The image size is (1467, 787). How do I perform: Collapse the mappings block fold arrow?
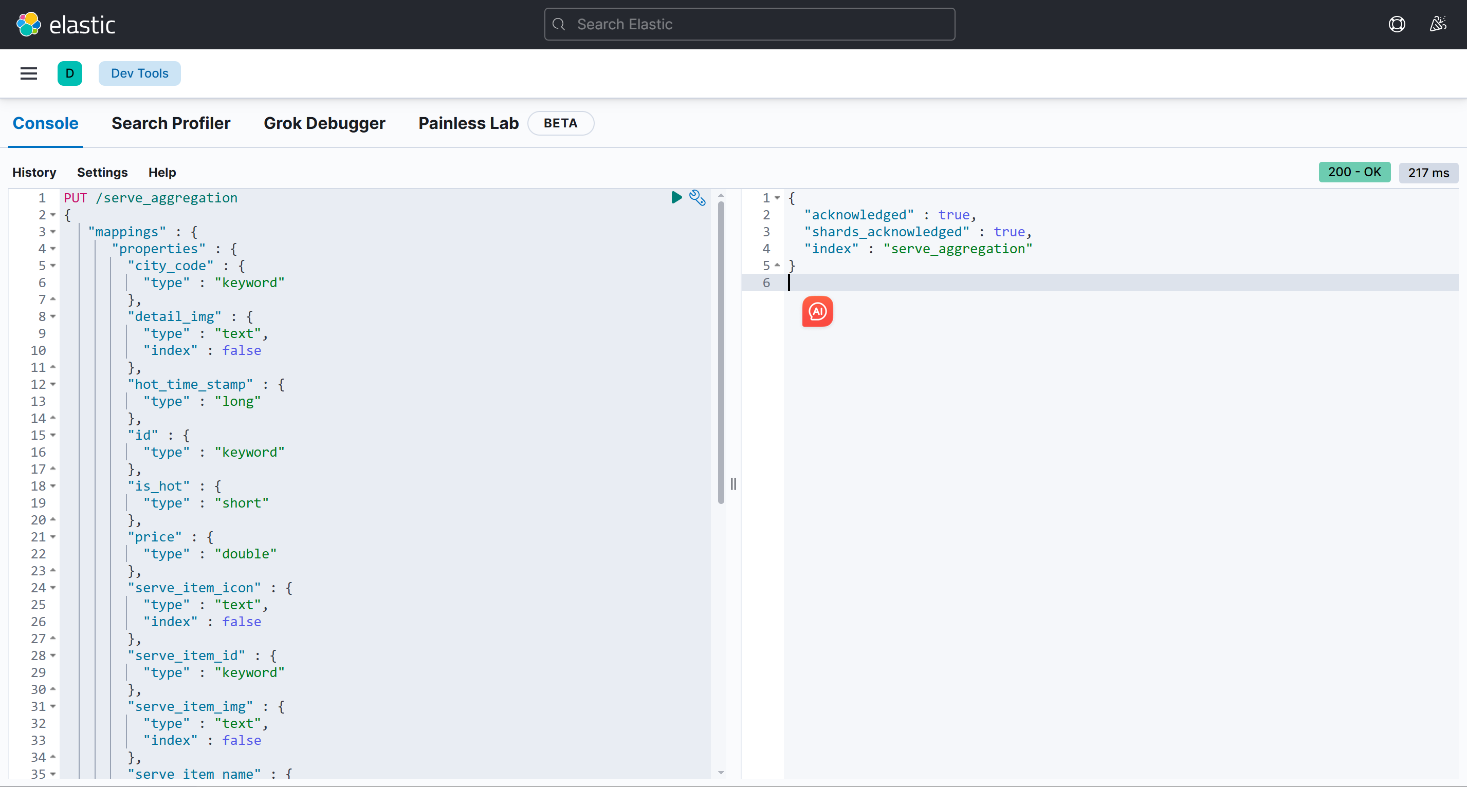pyautogui.click(x=53, y=232)
